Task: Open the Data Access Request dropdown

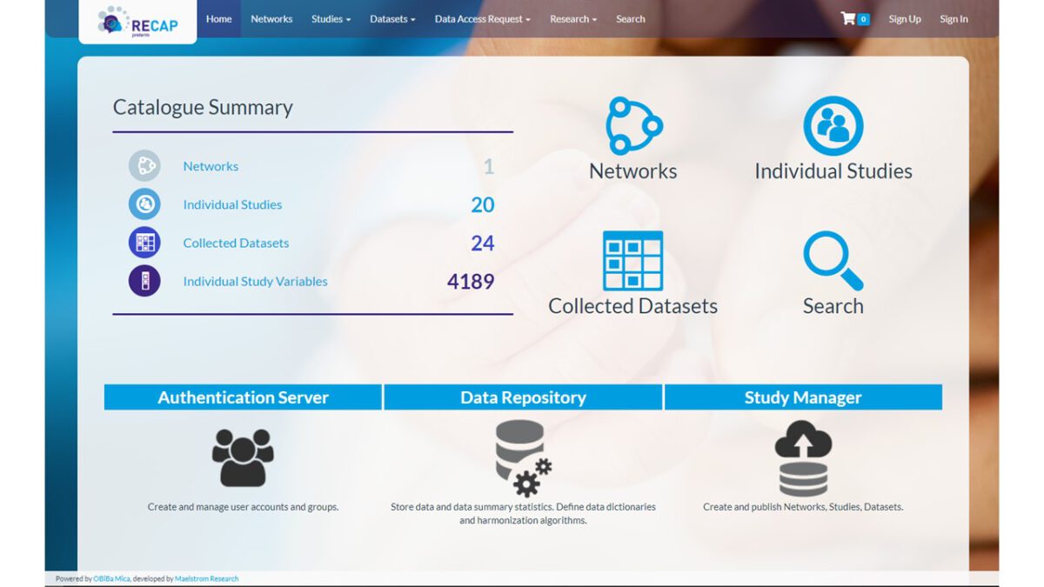Action: click(x=482, y=19)
